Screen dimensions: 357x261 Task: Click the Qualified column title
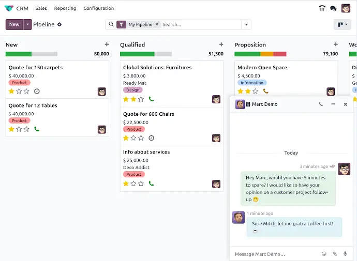click(x=132, y=45)
